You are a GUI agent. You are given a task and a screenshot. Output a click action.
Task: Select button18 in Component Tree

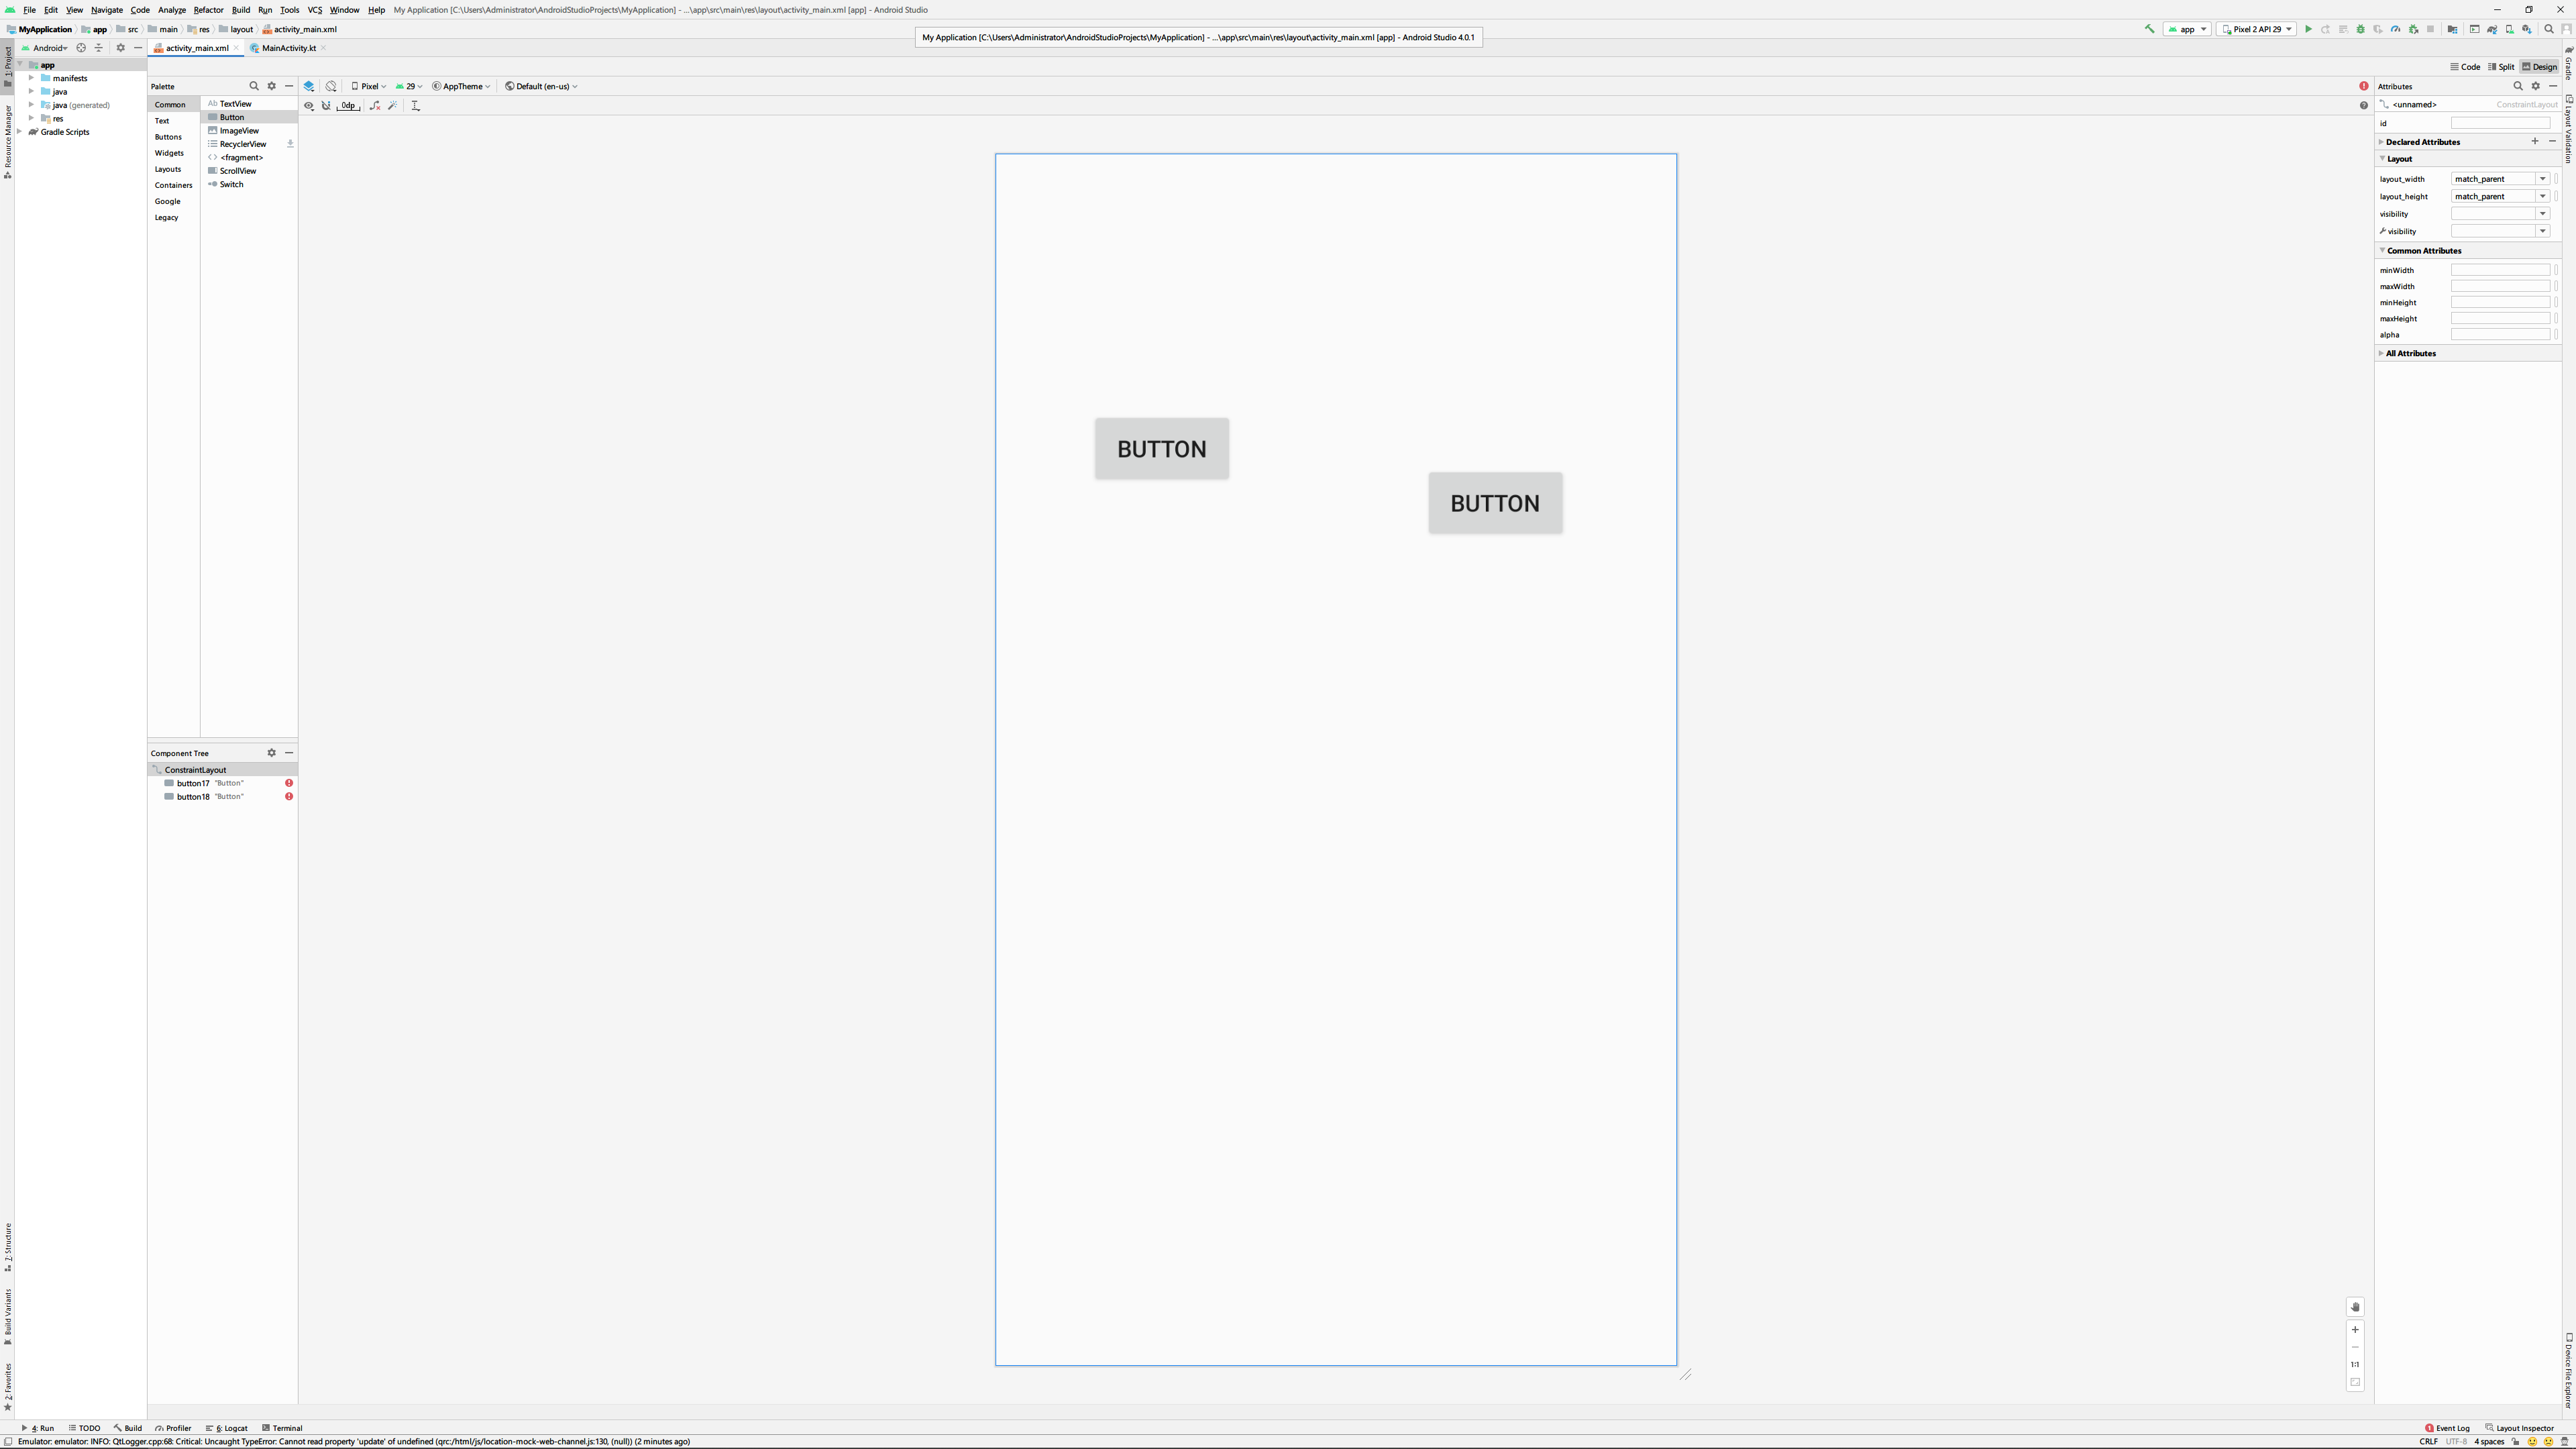tap(193, 797)
